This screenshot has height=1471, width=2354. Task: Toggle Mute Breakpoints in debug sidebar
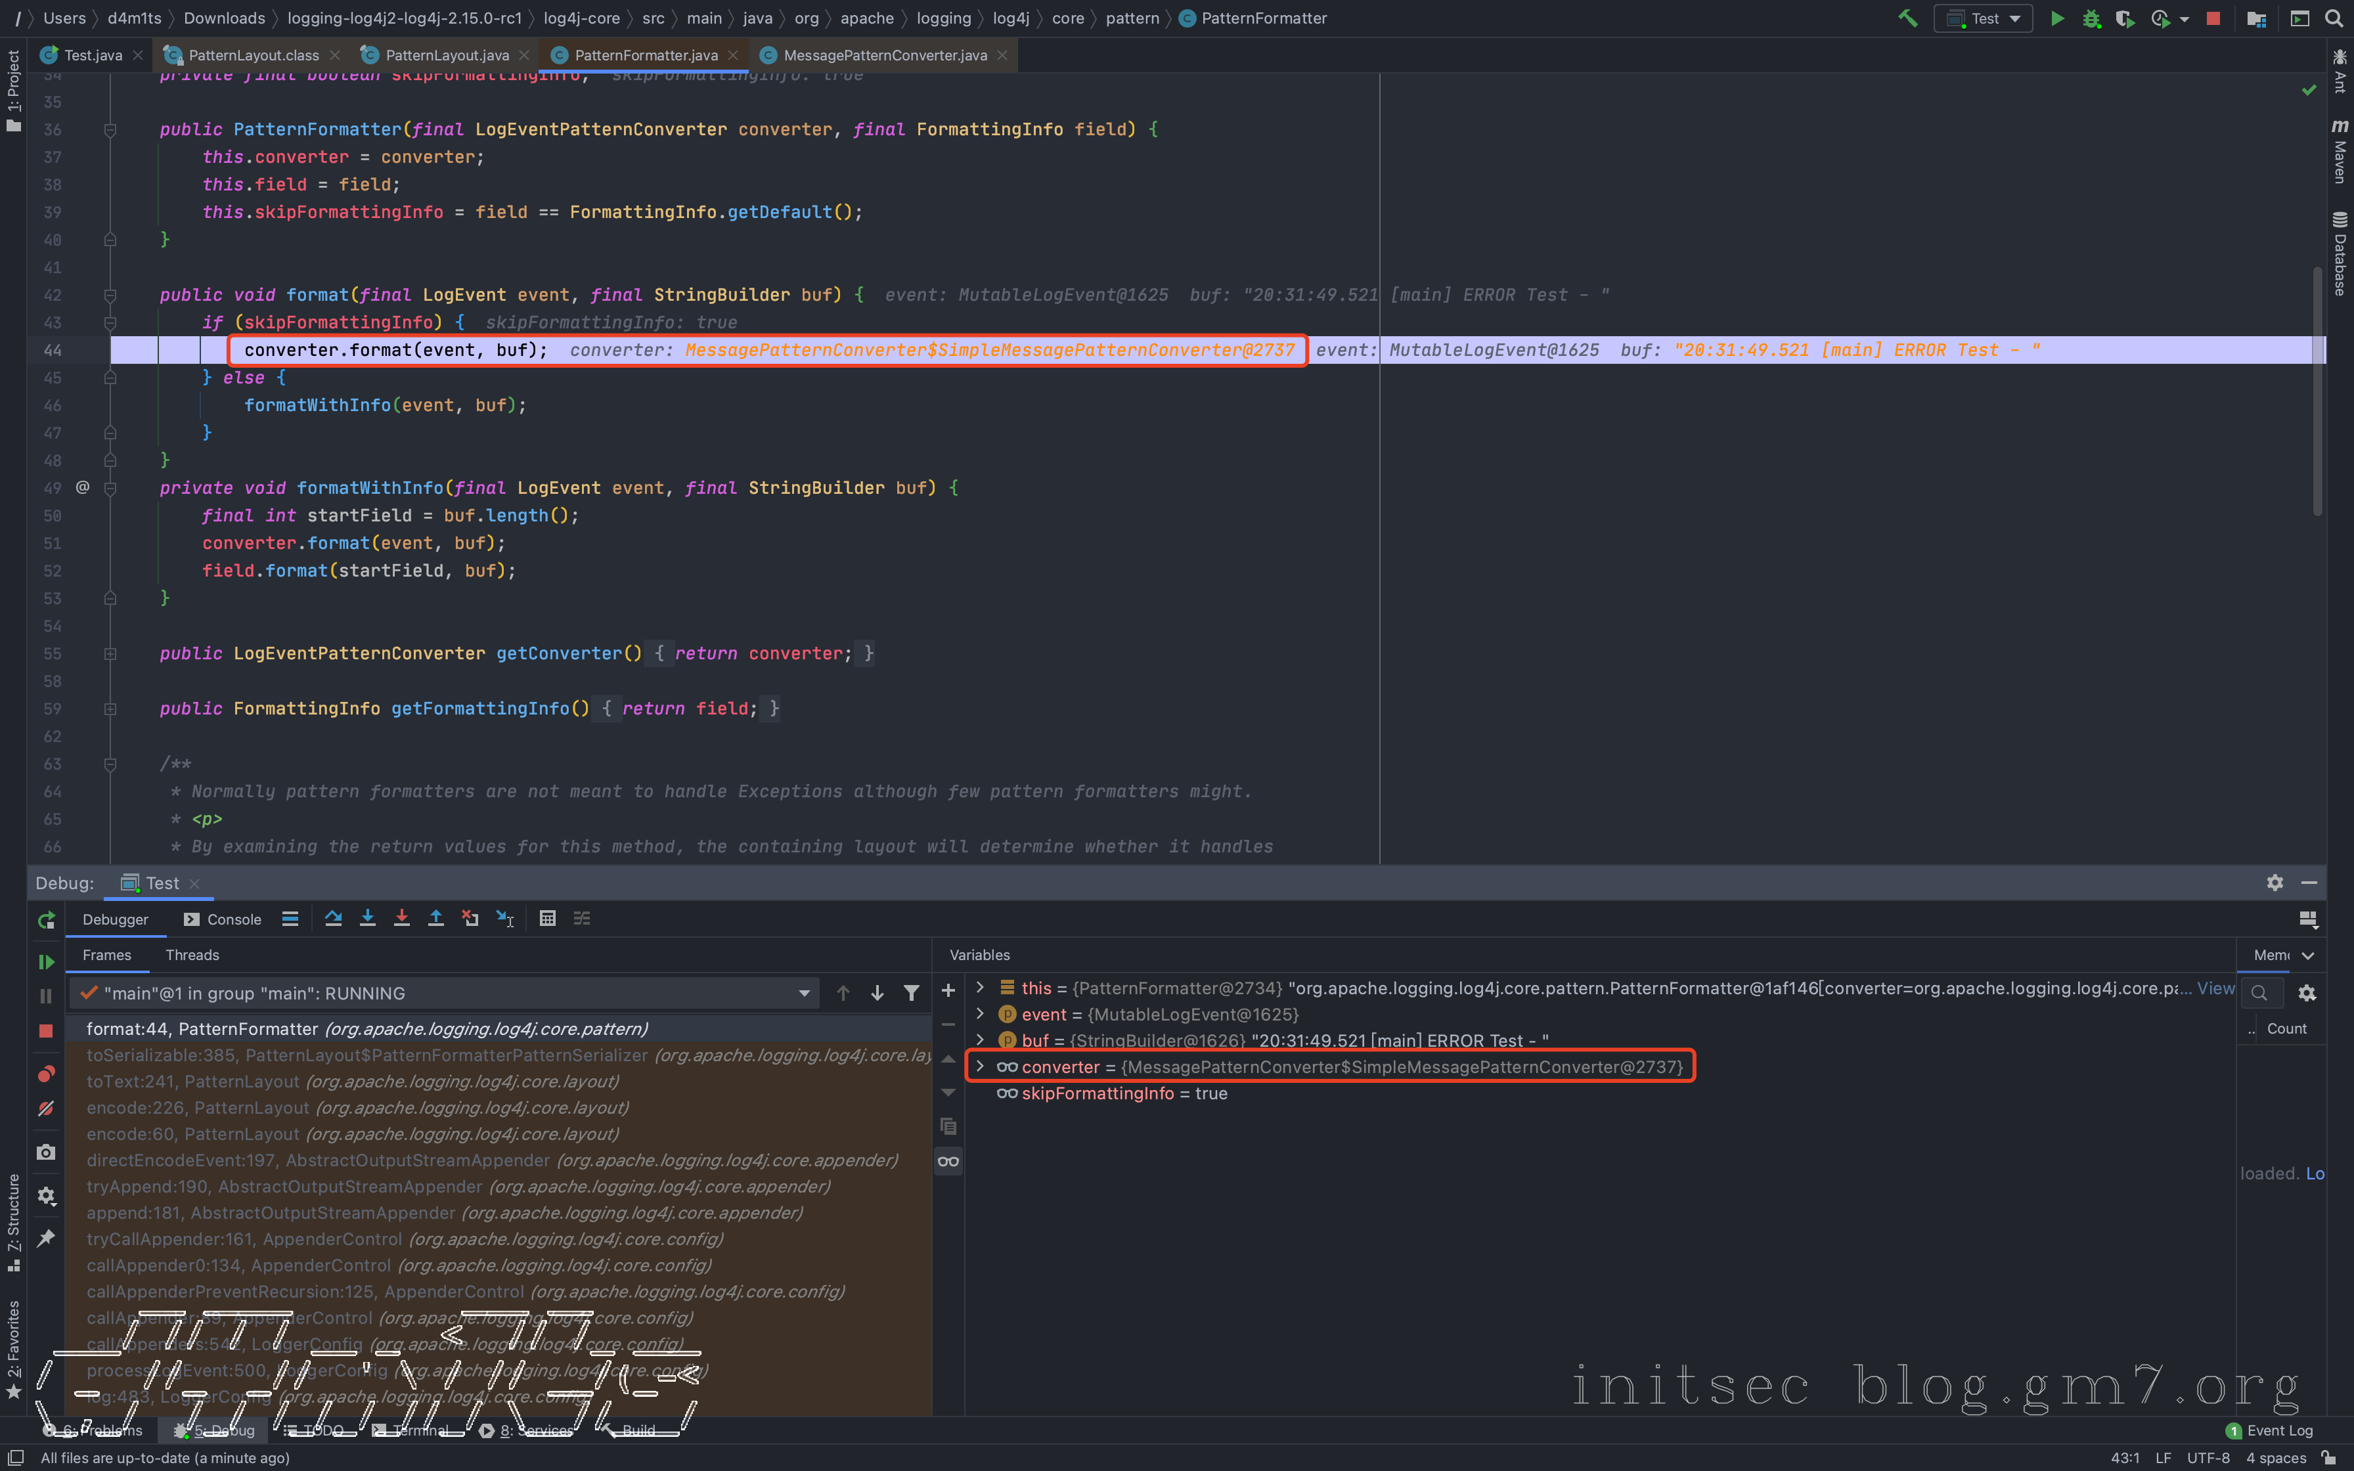(x=46, y=1108)
